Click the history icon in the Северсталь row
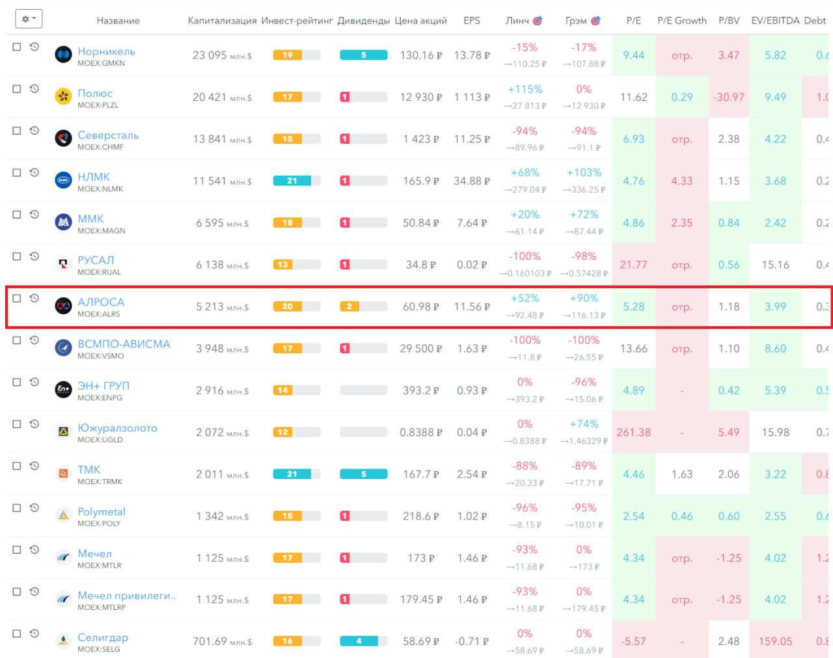This screenshot has height=658, width=833. pyautogui.click(x=34, y=131)
